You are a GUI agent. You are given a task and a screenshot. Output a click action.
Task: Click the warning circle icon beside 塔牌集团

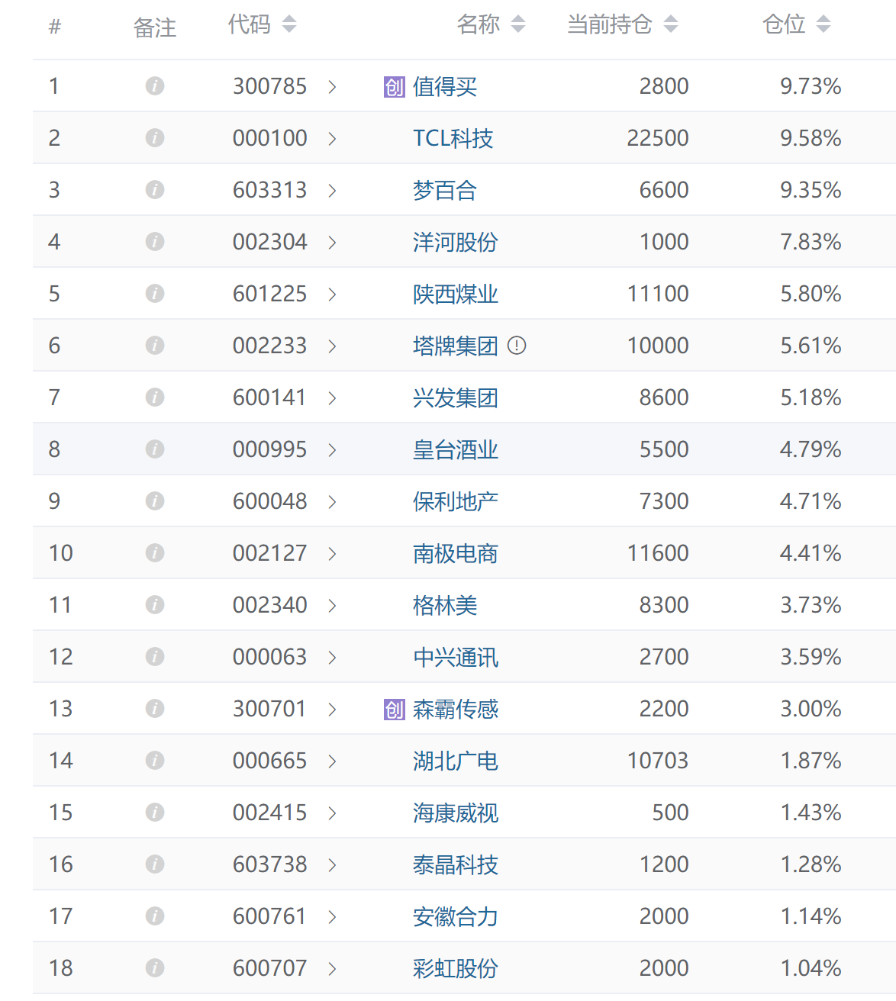(517, 346)
